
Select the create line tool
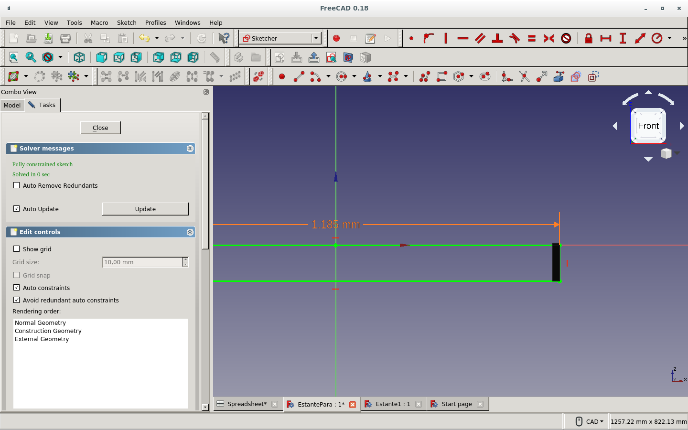tap(299, 76)
